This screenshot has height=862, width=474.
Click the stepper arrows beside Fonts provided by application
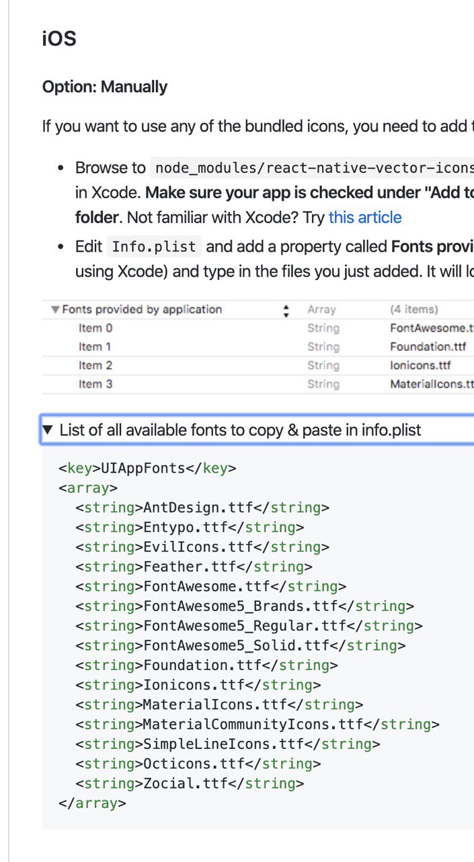pos(286,310)
